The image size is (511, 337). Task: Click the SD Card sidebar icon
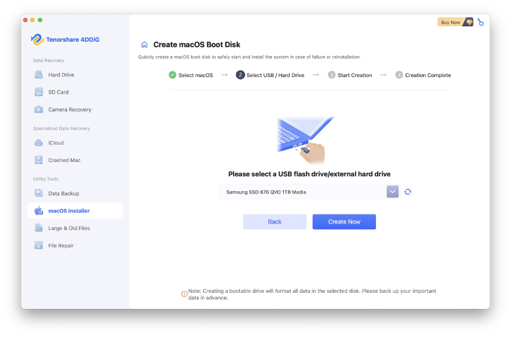click(38, 92)
